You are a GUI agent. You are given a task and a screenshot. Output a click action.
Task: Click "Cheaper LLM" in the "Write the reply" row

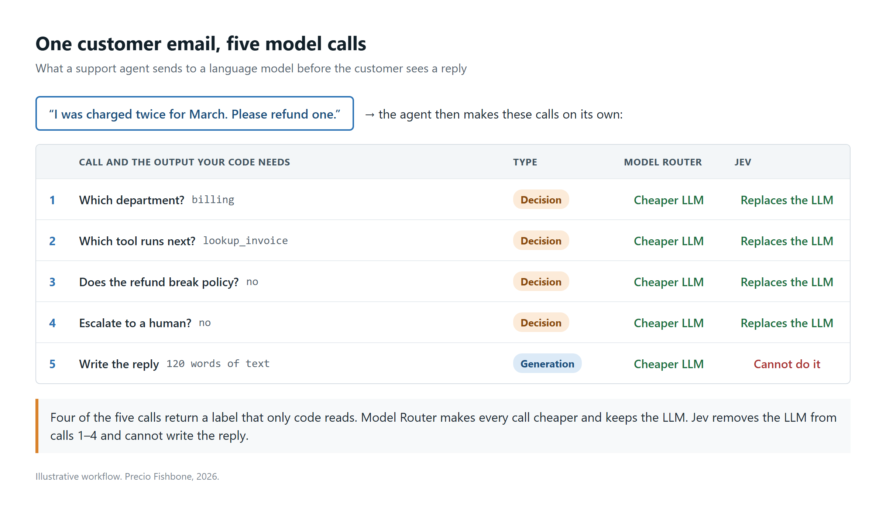click(669, 364)
